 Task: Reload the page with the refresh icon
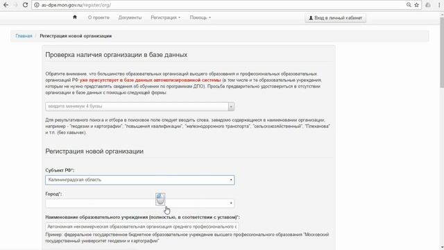[25, 5]
